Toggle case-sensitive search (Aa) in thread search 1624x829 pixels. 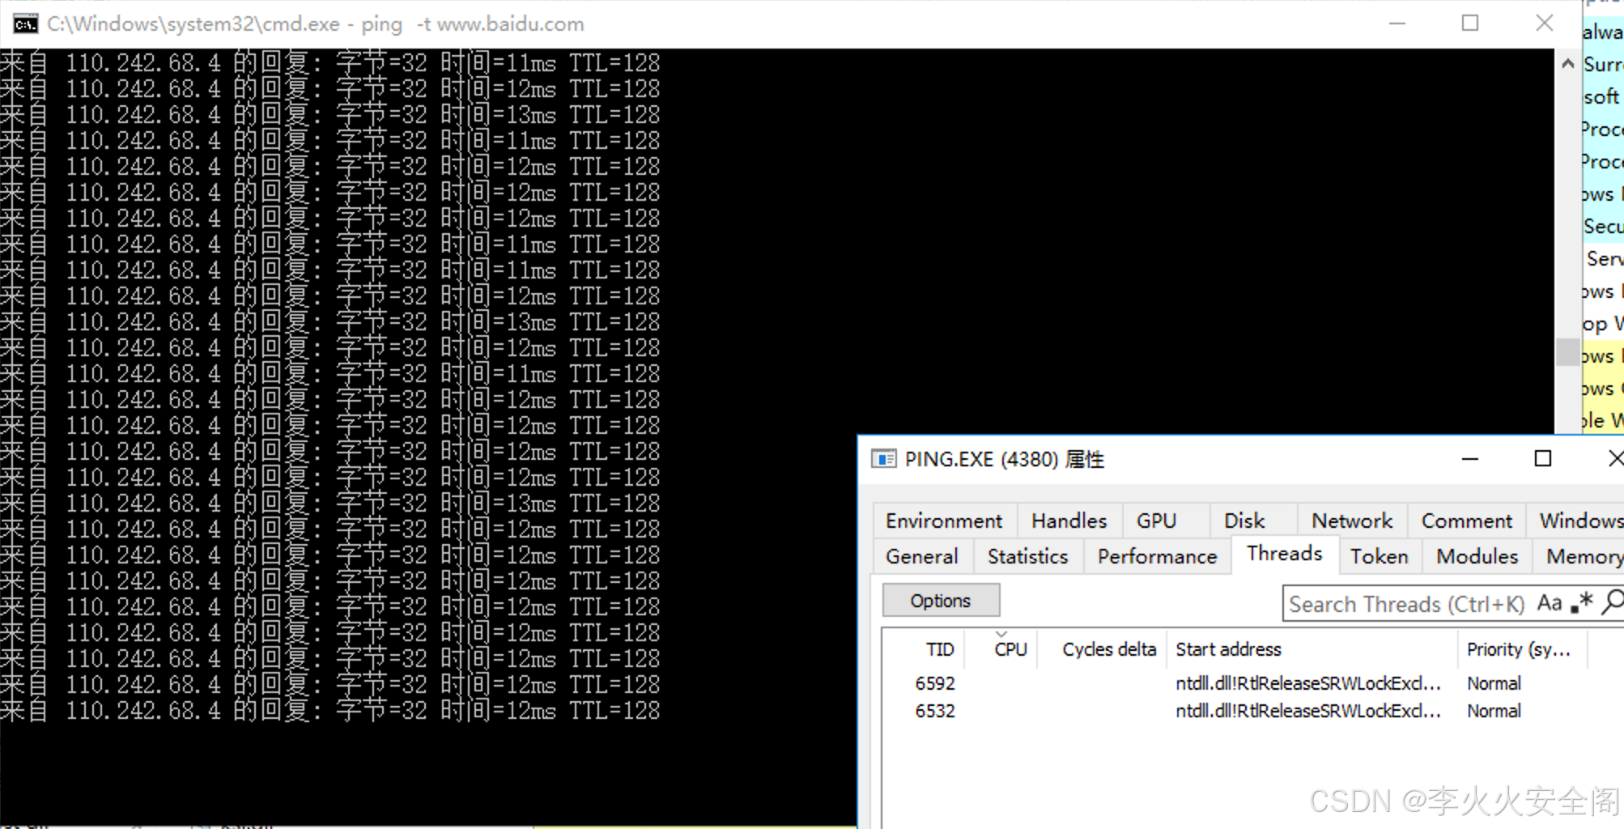[1549, 603]
